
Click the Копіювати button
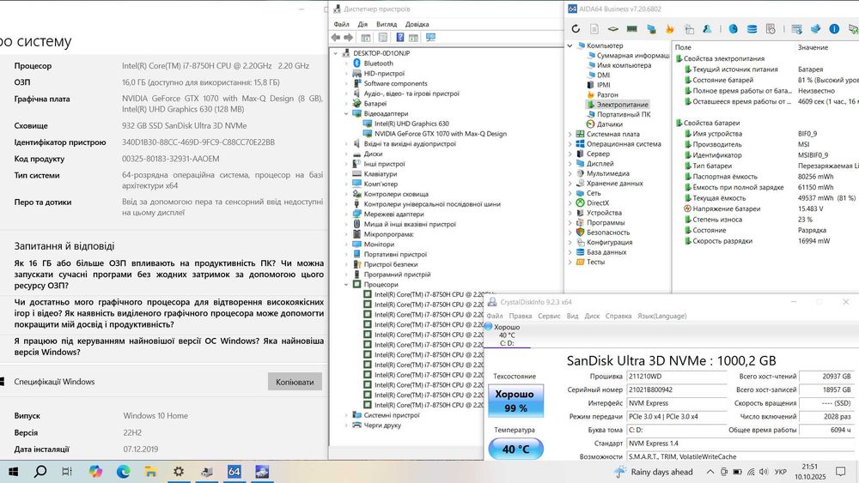click(x=295, y=382)
